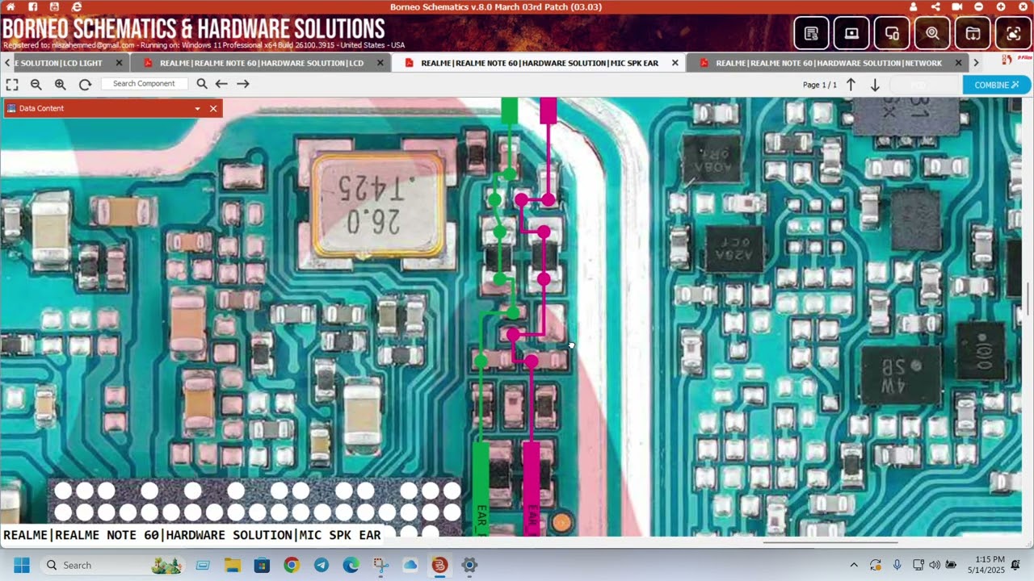Go to previous search result arrow

pos(221,84)
